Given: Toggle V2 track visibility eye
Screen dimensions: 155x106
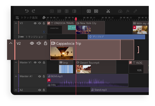Looking at the screenshot, I should point(32,43).
